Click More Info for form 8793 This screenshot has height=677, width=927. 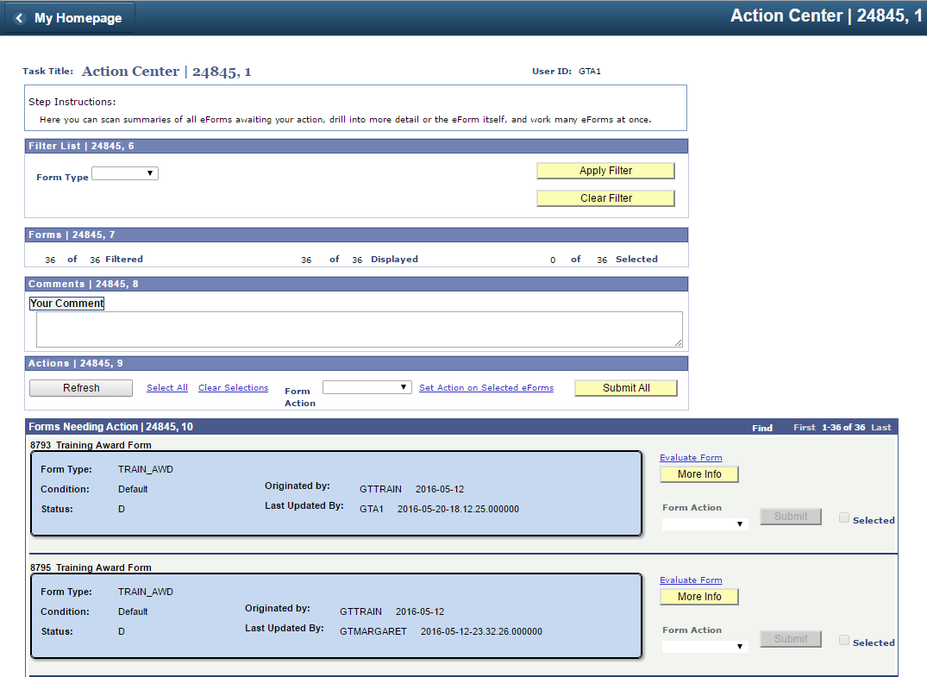coord(699,474)
